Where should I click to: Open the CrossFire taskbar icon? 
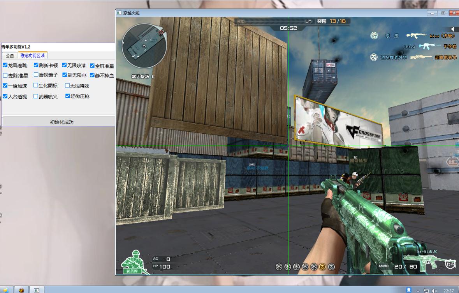pos(21,290)
